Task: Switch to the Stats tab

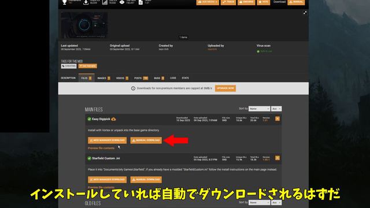Action: click(185, 78)
